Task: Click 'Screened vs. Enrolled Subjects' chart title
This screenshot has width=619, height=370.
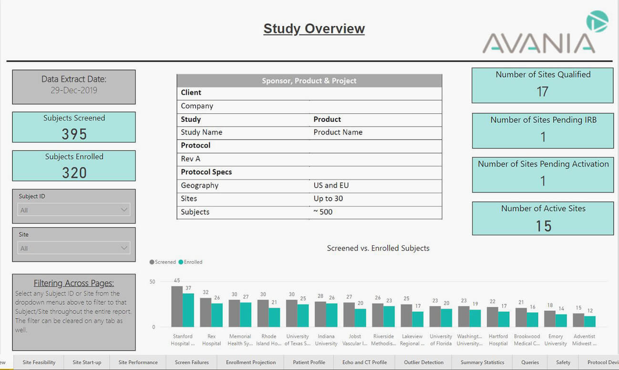Action: point(378,248)
